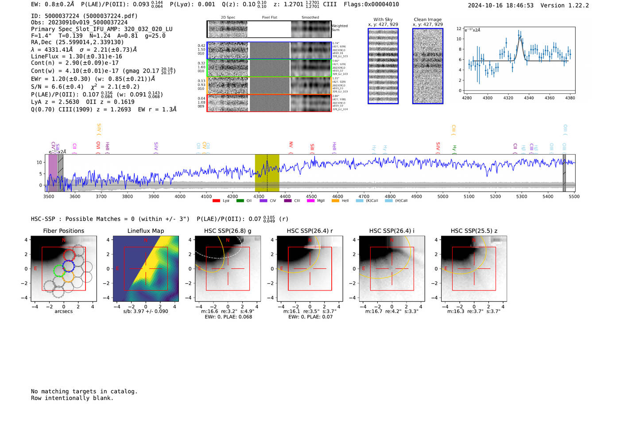
Task: Click the magenta MgII legend swatch
Action: pos(311,201)
